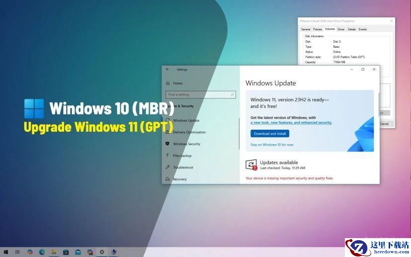This screenshot has height=257, width=411.
Task: Click the Delivery Optimization sidebar icon
Action: (167, 132)
